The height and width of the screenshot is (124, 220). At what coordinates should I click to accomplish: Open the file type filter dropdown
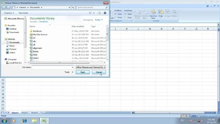[91, 68]
